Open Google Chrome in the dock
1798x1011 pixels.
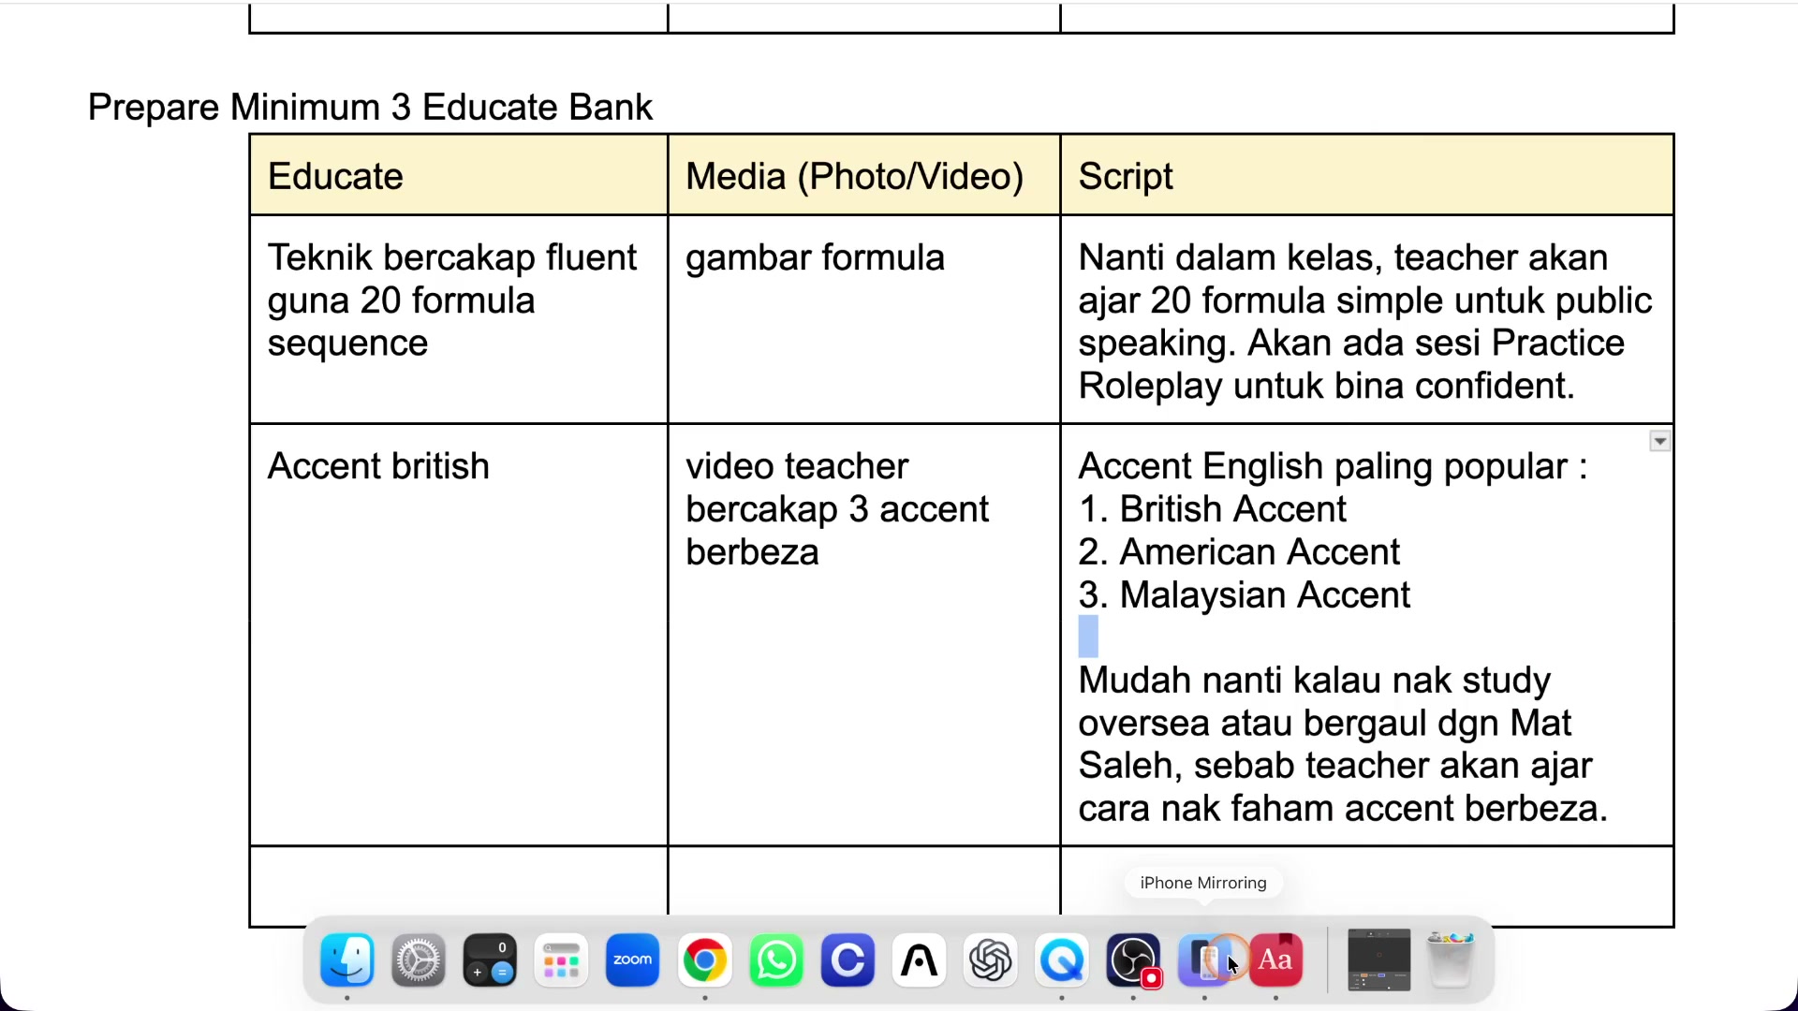click(704, 960)
